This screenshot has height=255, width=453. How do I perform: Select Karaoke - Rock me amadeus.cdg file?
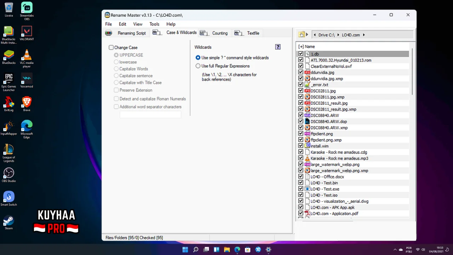click(x=339, y=152)
